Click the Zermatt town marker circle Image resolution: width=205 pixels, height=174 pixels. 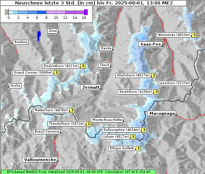coord(101,89)
